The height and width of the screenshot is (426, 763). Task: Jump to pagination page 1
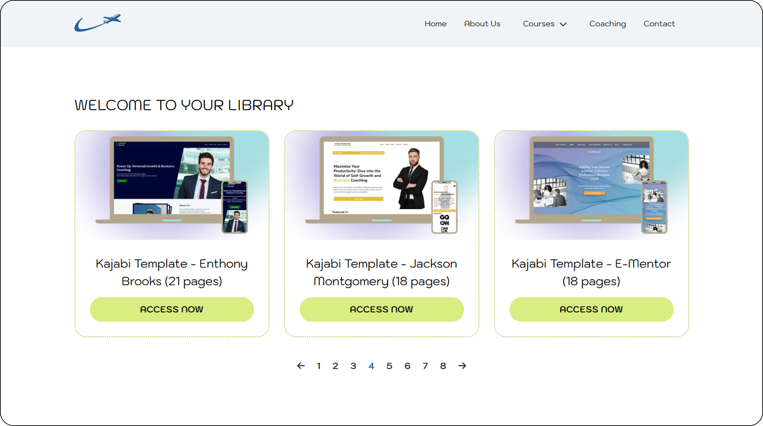tap(319, 366)
